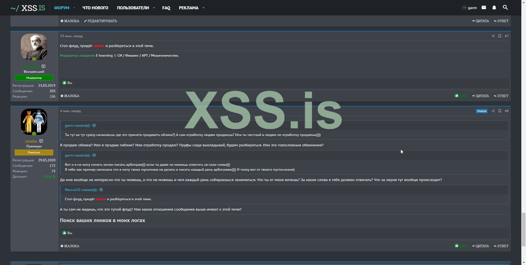This screenshot has height=265, width=526.
Task: Open the search magnifier icon
Action: pyautogui.click(x=505, y=8)
